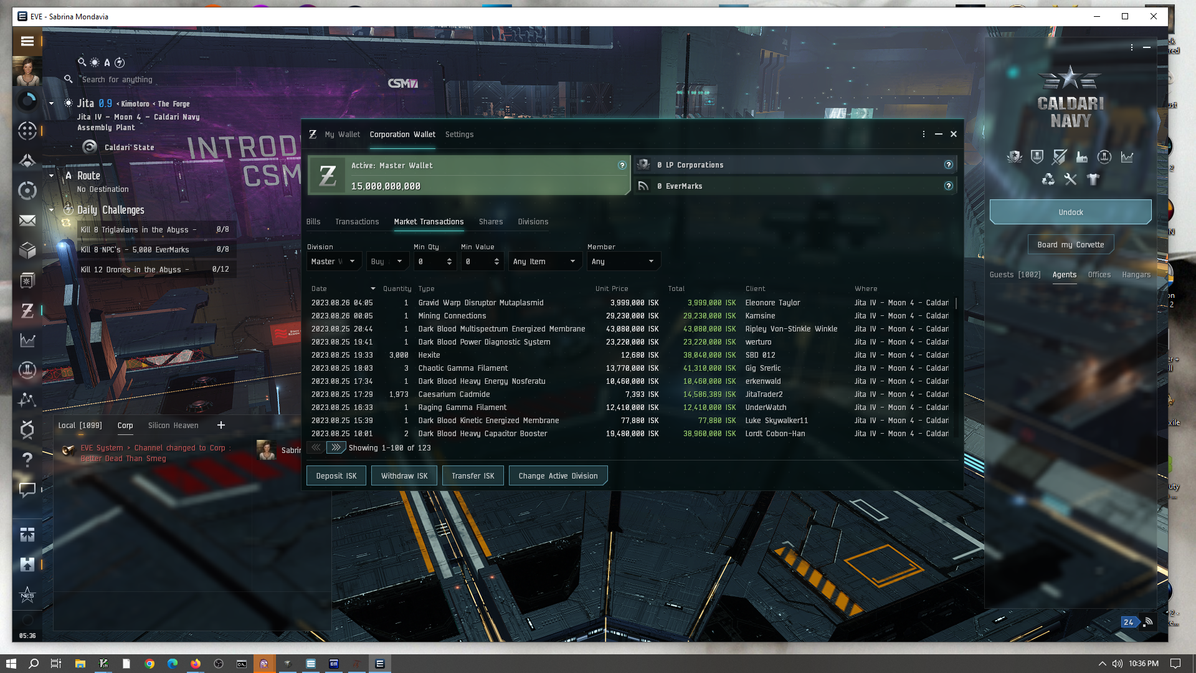This screenshot has height=673, width=1196.
Task: Open the chat bubble icon in Neocom
Action: coord(27,490)
